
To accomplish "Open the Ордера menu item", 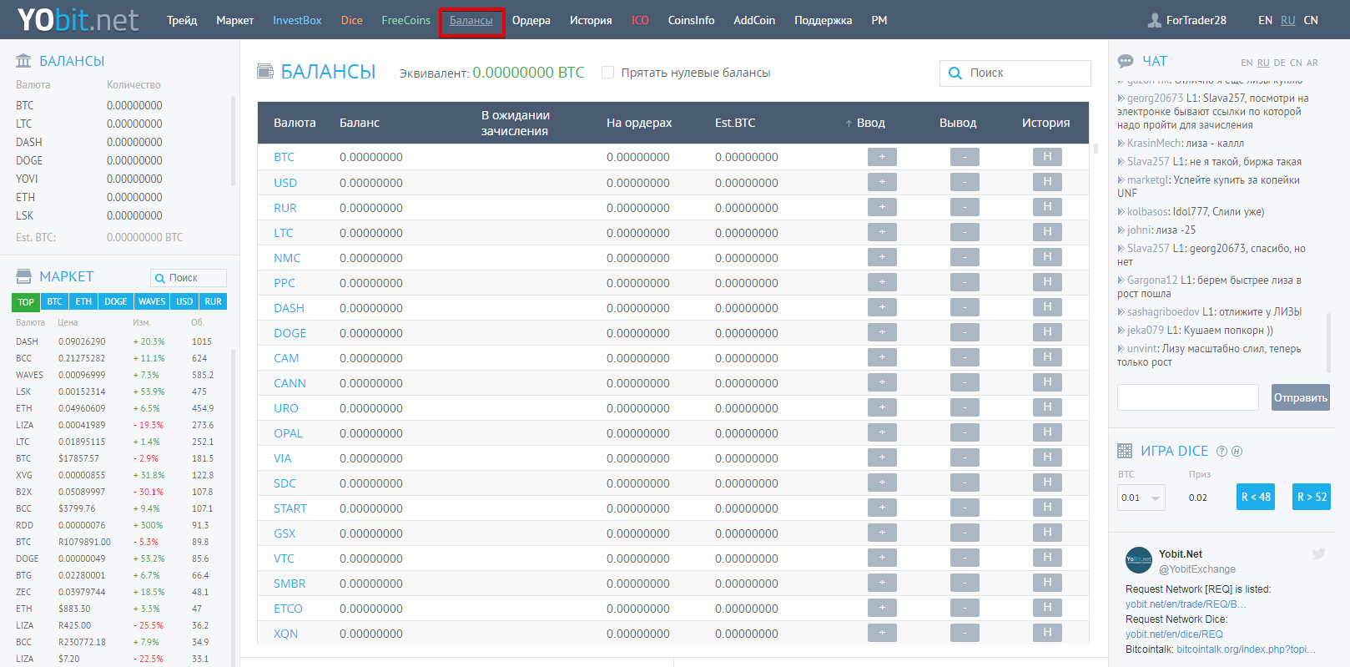I will coord(531,20).
